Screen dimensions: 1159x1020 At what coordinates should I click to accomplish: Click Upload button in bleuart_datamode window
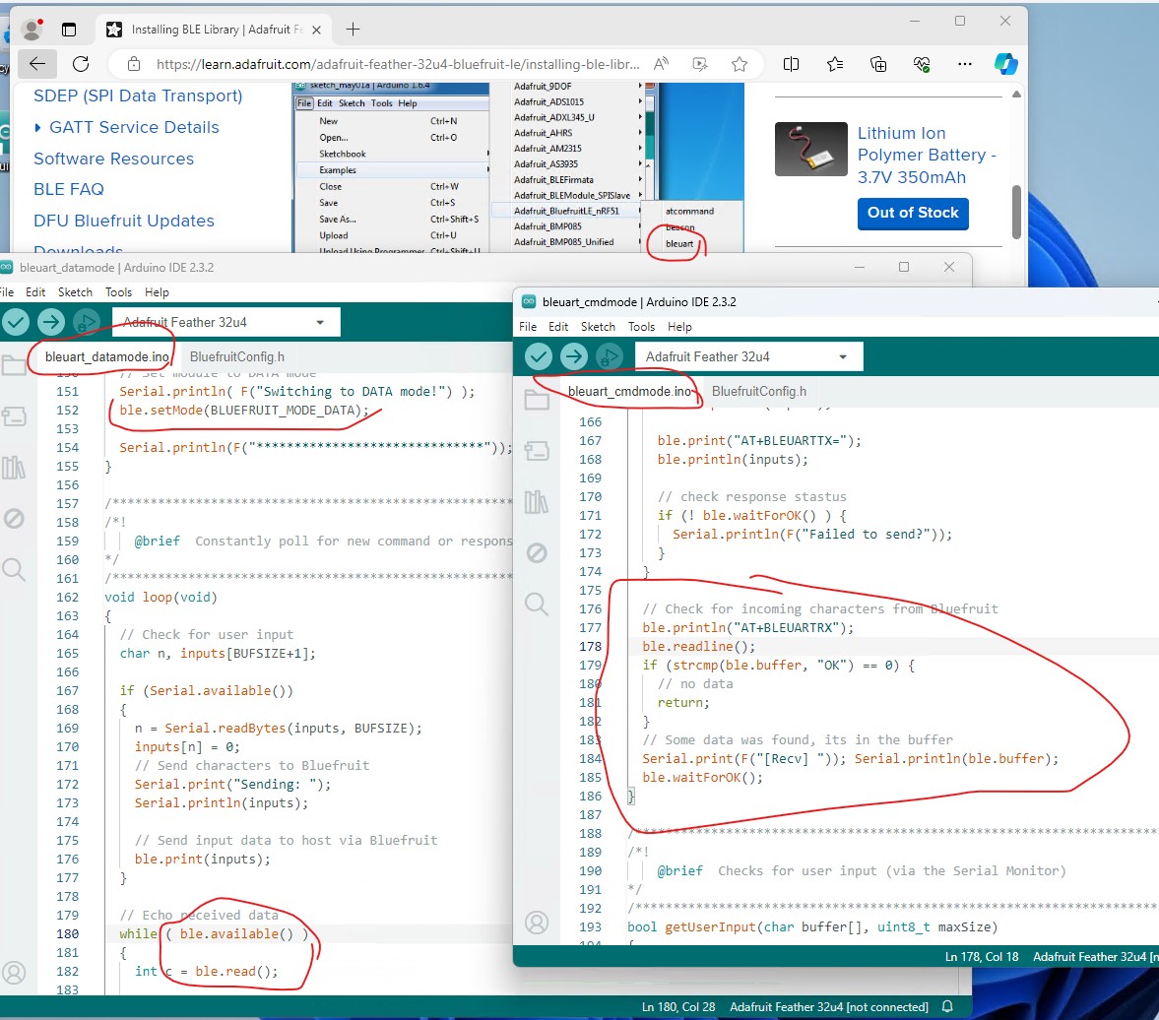50,322
